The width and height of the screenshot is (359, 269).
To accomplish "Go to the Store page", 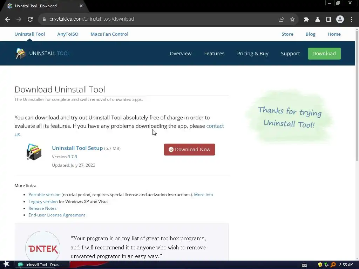I will click(x=287, y=34).
